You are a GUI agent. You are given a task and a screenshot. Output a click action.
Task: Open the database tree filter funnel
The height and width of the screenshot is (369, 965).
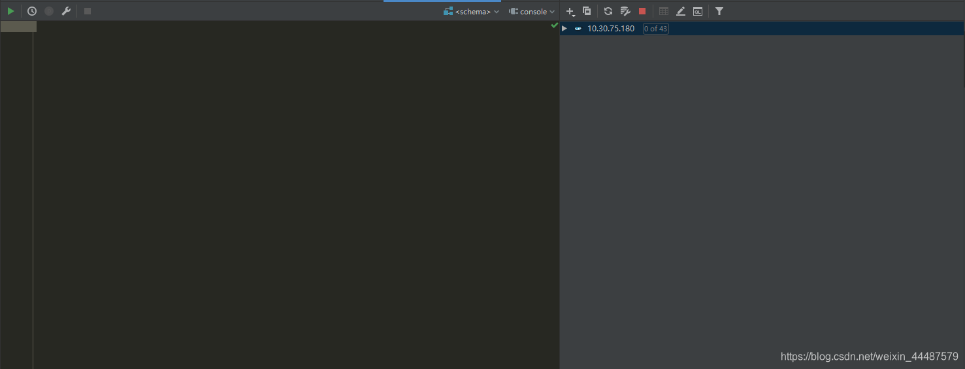tap(719, 11)
